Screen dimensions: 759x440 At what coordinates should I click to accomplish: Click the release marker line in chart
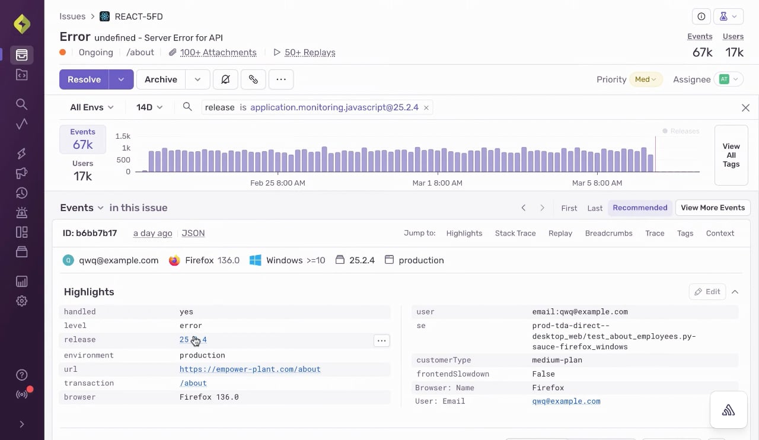coord(655,154)
